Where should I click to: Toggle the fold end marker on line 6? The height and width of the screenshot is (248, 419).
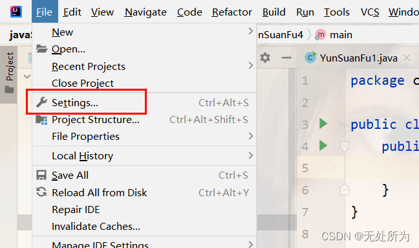tap(345, 190)
